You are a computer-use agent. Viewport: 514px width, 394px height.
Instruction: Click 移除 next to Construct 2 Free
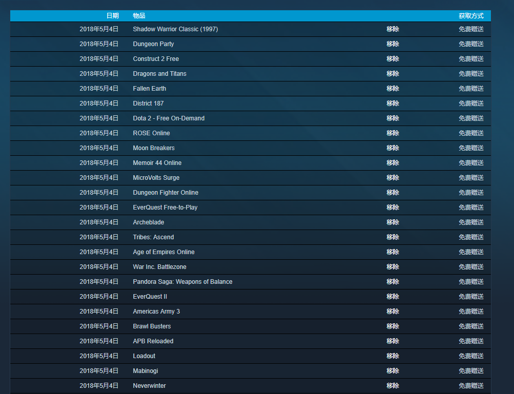(393, 59)
